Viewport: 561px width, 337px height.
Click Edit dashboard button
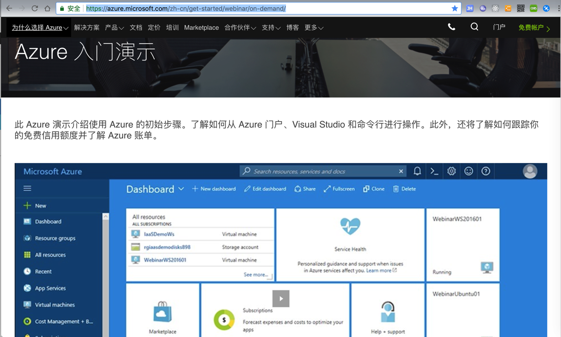coord(265,189)
